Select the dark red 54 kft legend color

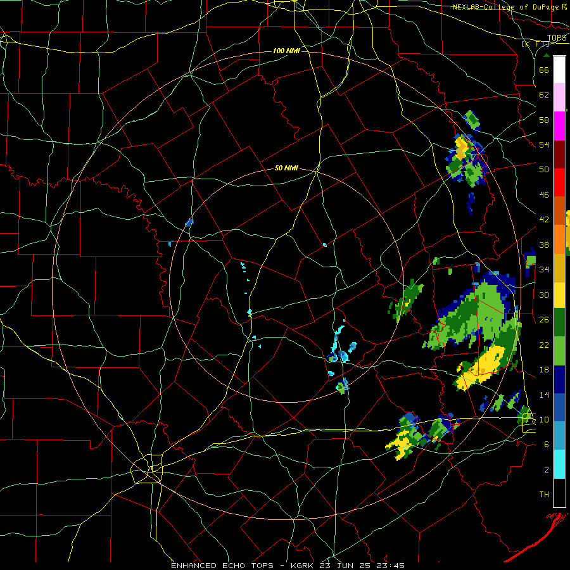(x=559, y=155)
